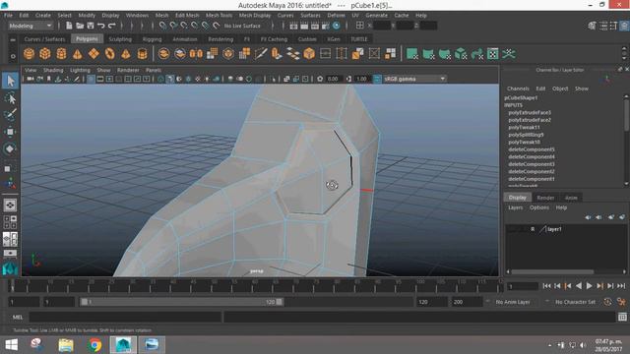This screenshot has width=630, height=354.
Task: Switch to the Sculpting shelf tab
Action: (x=120, y=39)
